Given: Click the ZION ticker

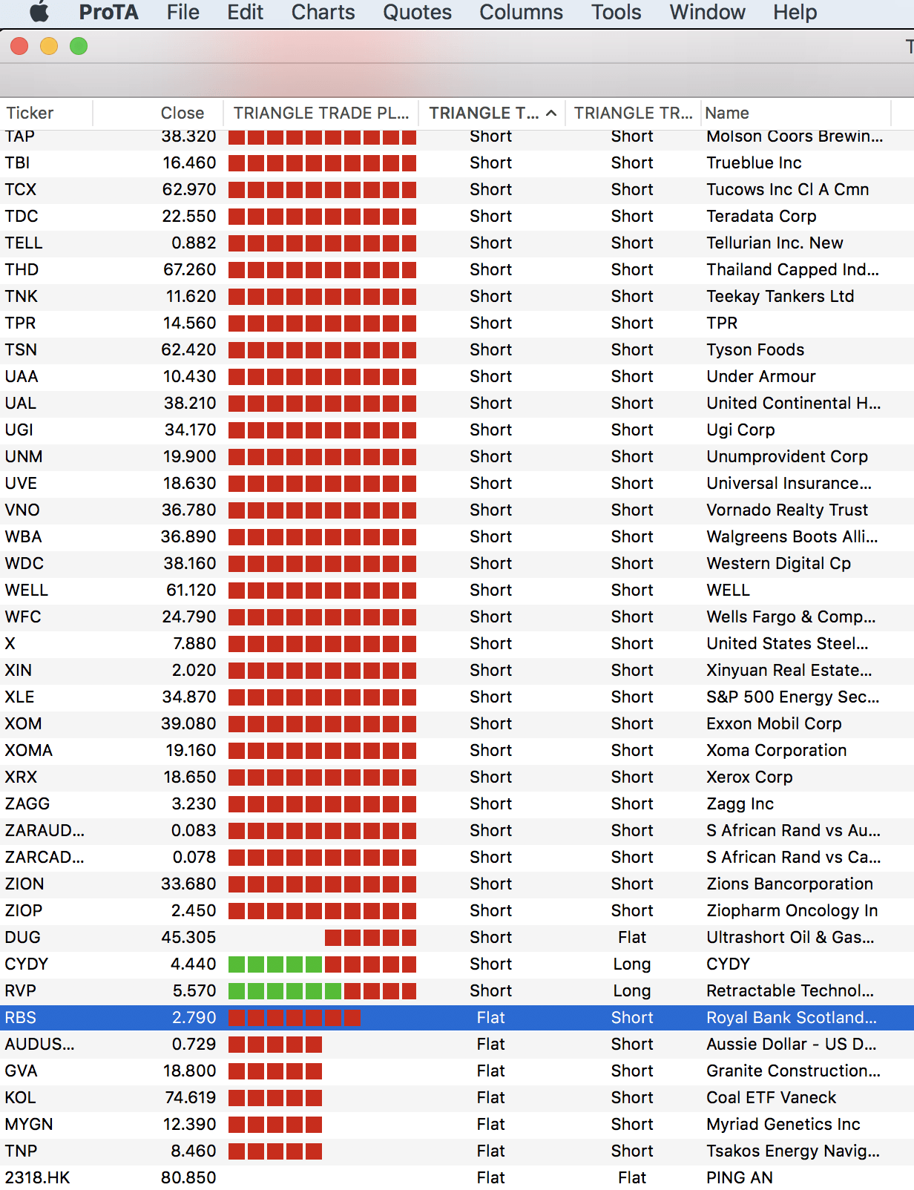Looking at the screenshot, I should pos(24,884).
